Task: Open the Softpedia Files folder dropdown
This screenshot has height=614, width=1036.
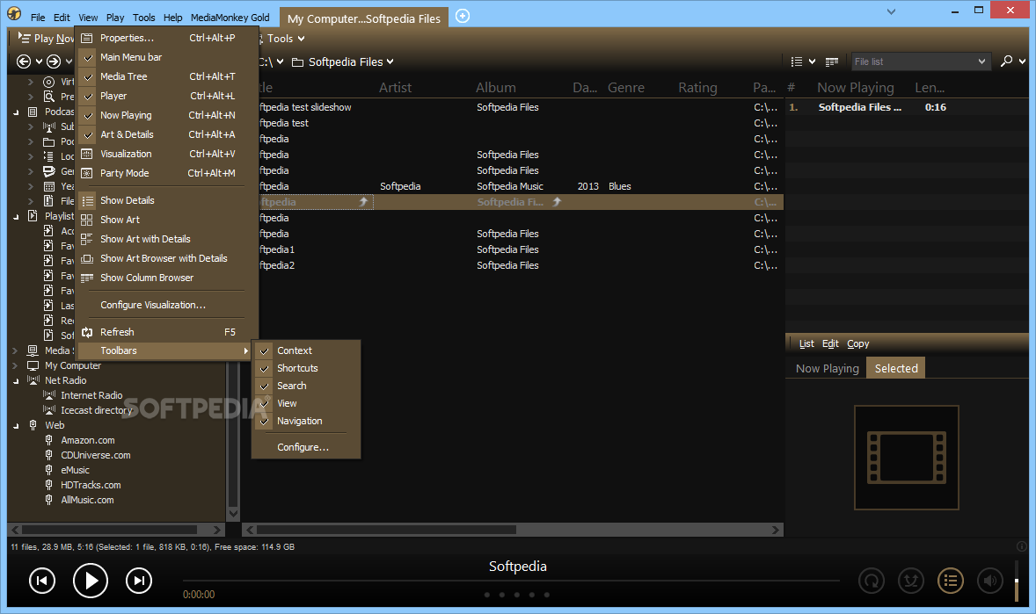Action: click(390, 61)
